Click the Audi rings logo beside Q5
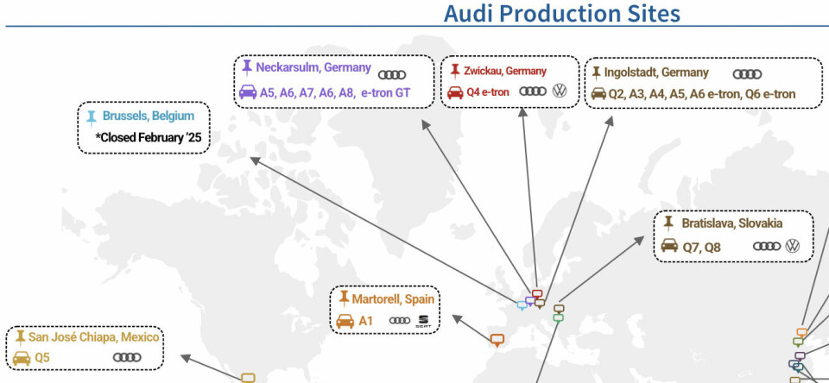829x383 pixels. (126, 357)
